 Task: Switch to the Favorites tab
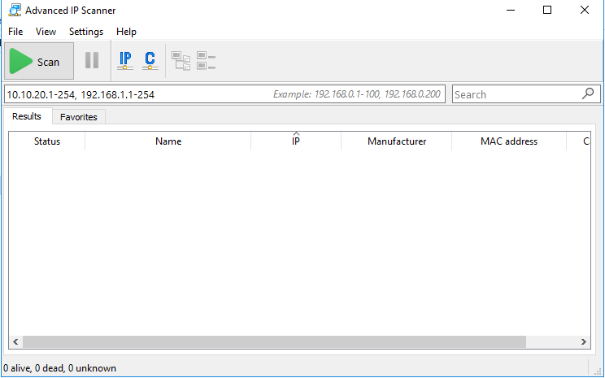tap(79, 117)
